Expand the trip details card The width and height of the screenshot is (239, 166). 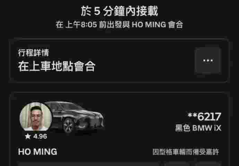(119, 60)
